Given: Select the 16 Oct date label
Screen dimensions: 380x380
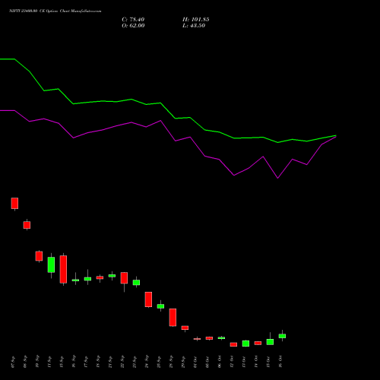Looking at the screenshot, I should pos(280,362).
